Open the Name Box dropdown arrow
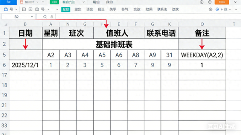Viewport: 241px width, 135px height. pos(32,17)
